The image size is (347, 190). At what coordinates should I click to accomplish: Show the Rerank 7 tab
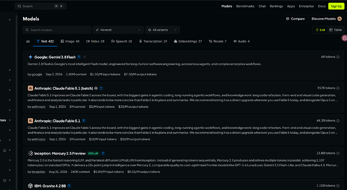[218, 41]
